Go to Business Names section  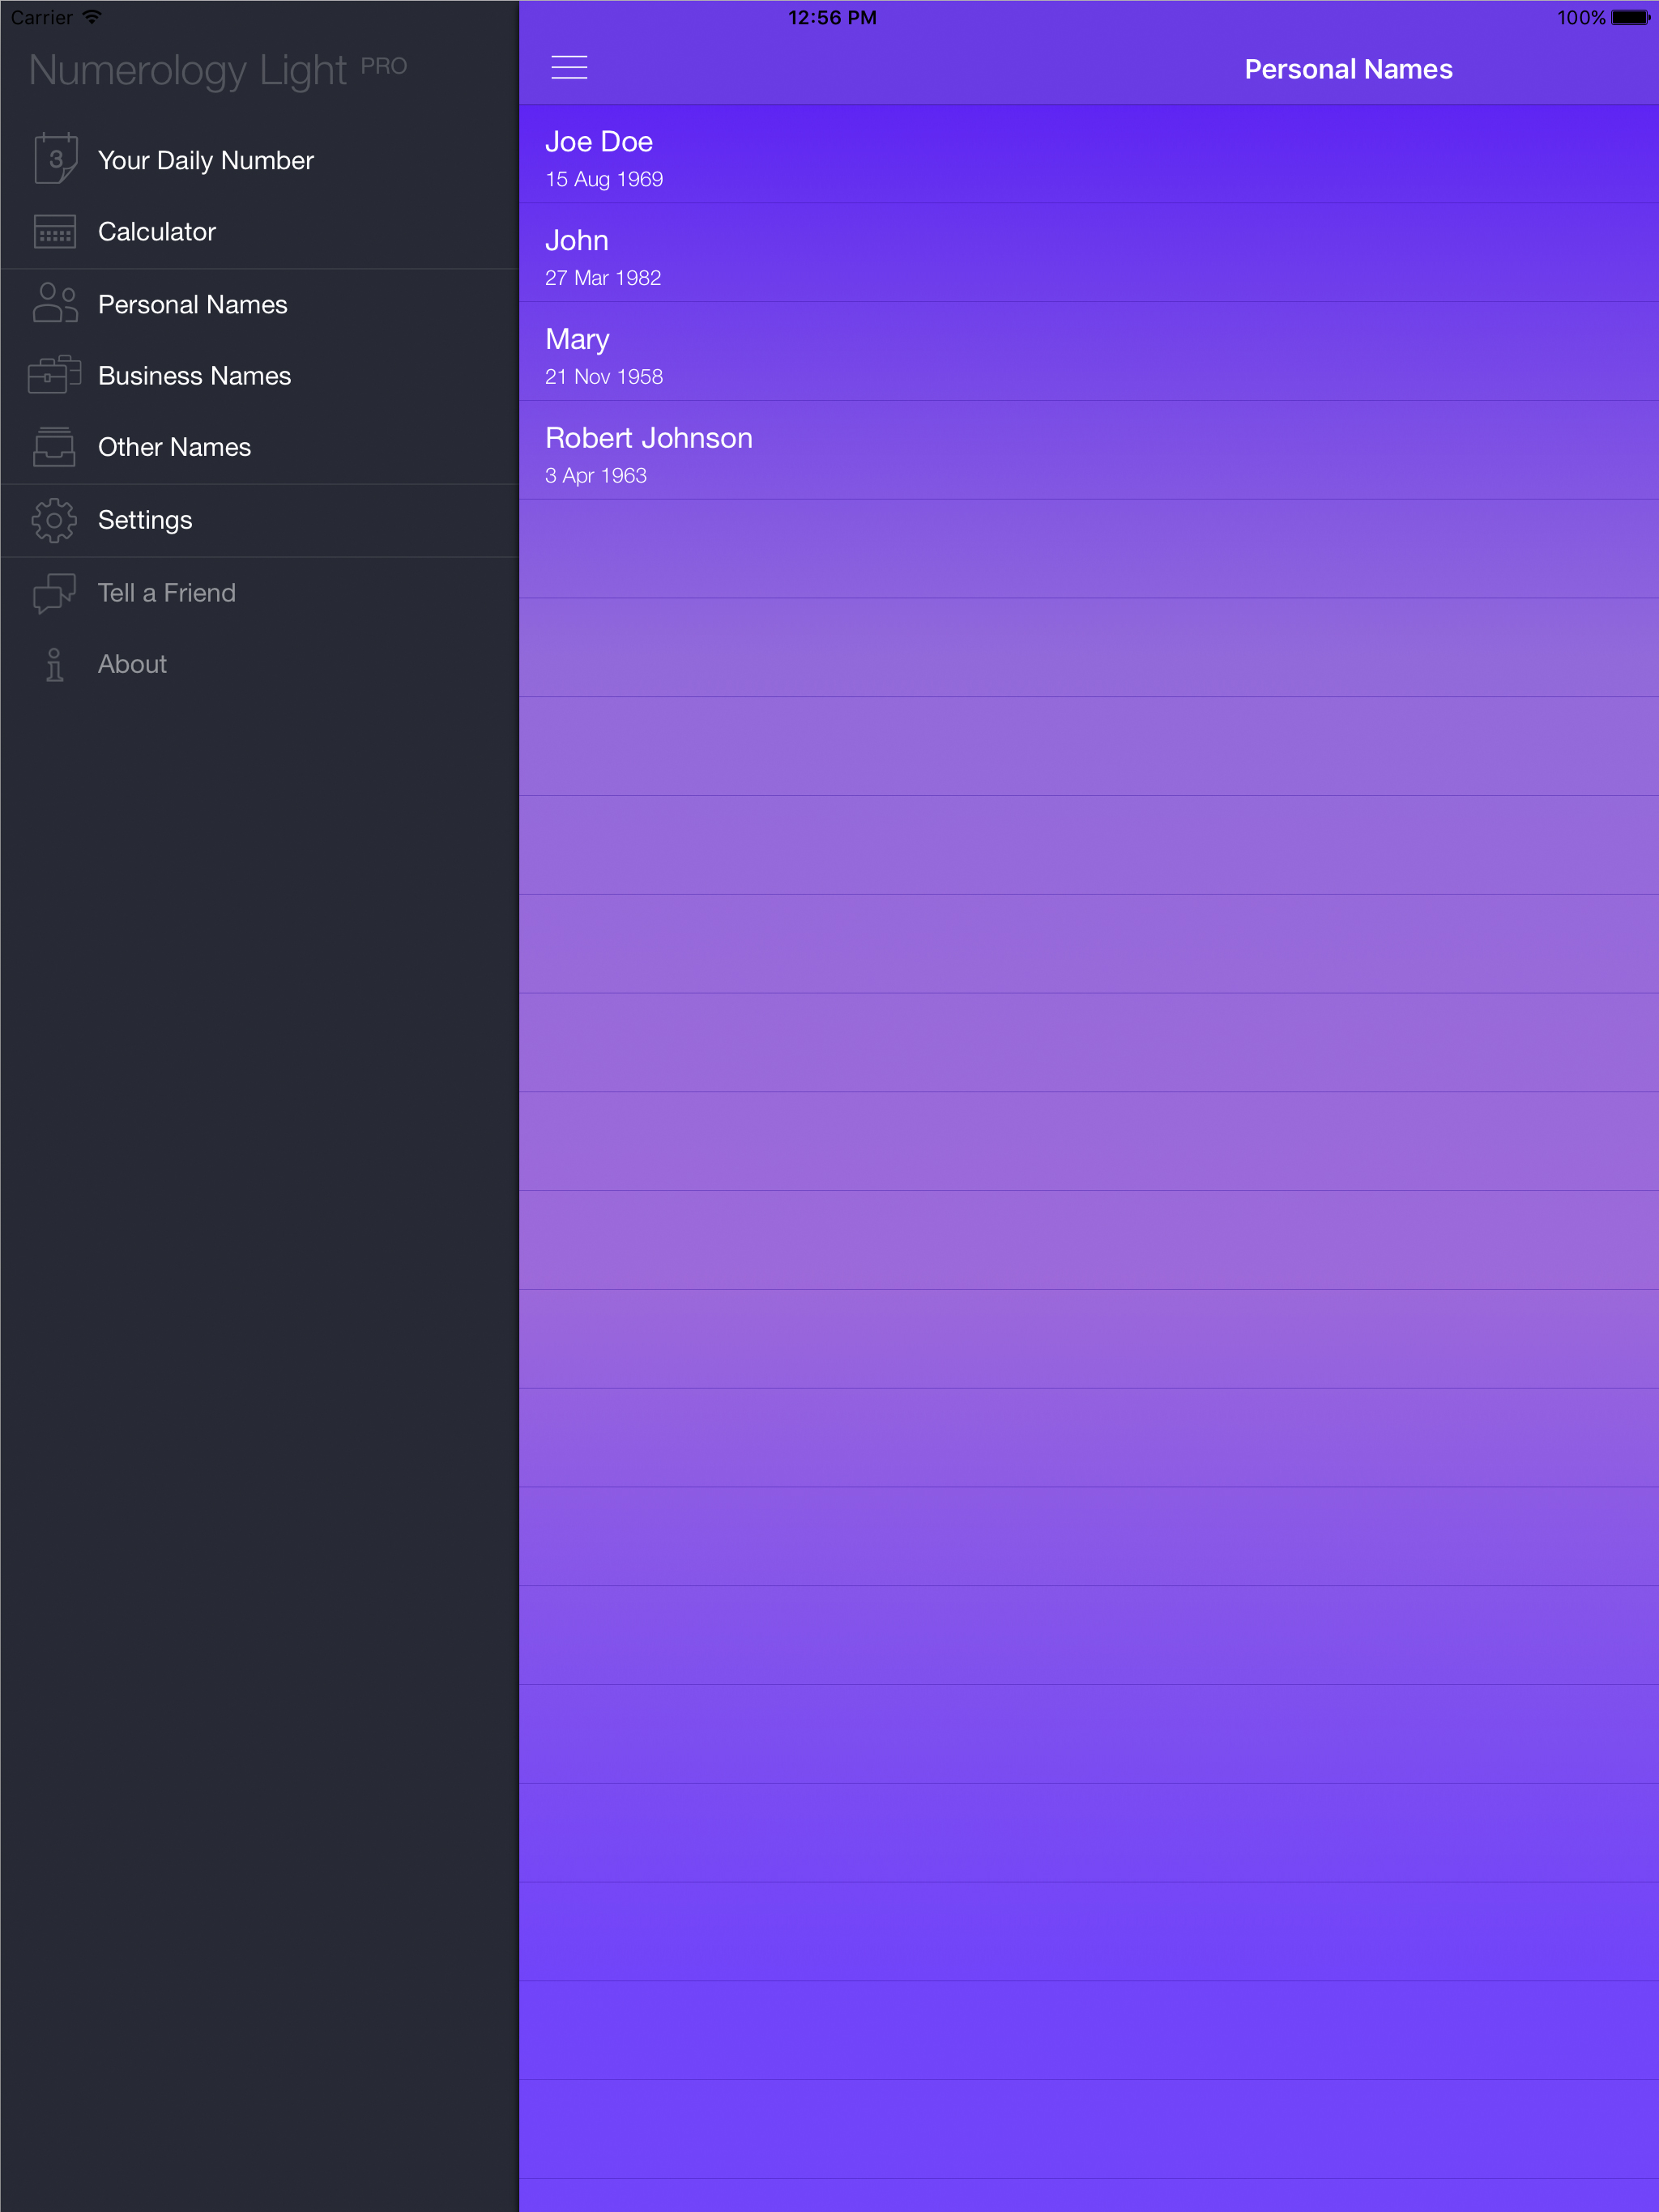pyautogui.click(x=194, y=376)
